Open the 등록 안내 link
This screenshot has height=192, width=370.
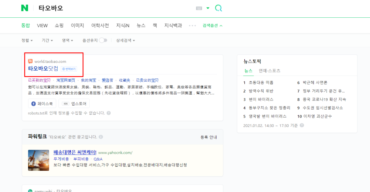point(209,137)
